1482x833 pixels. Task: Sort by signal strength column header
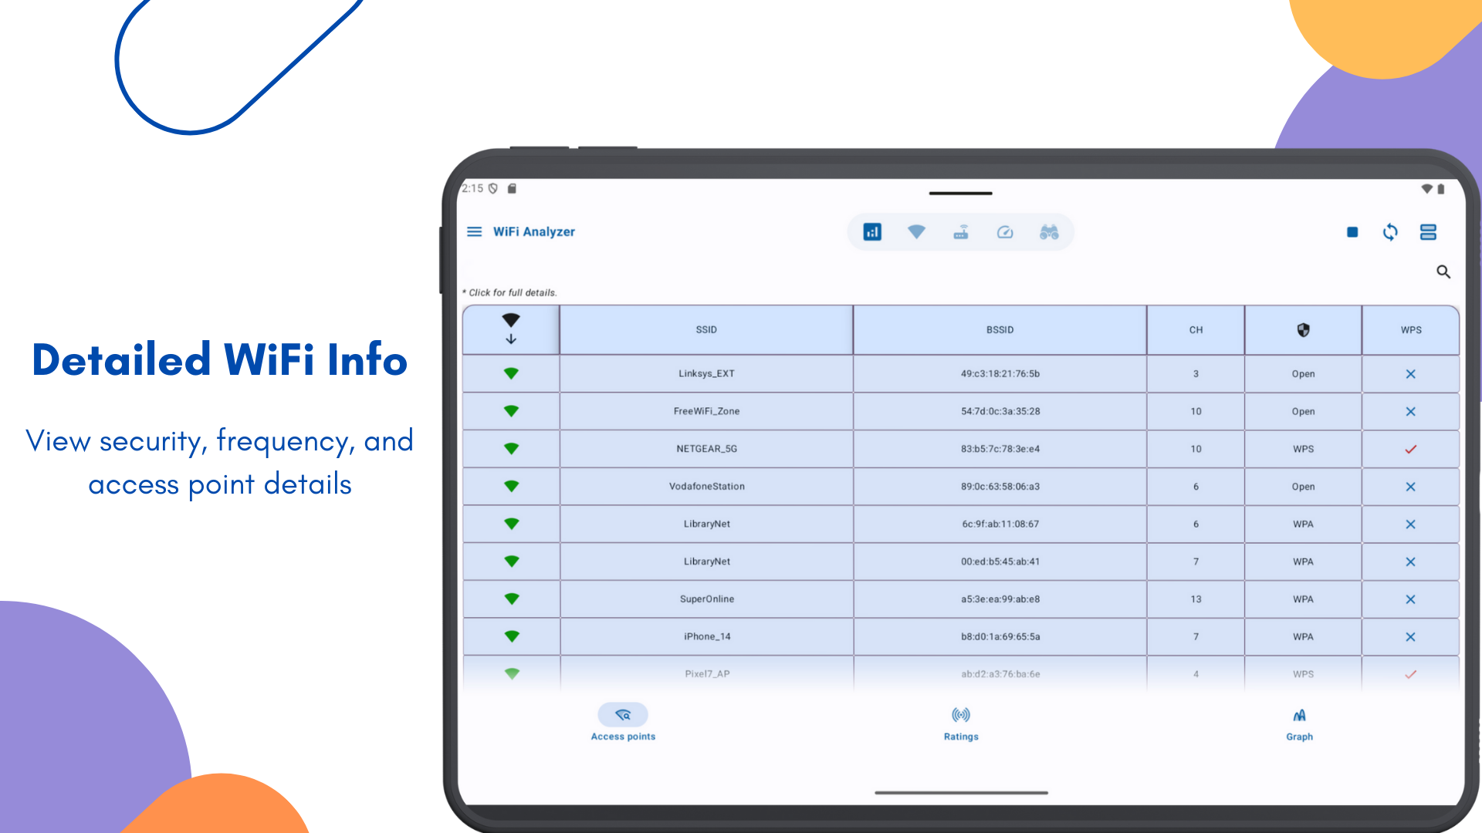click(511, 329)
